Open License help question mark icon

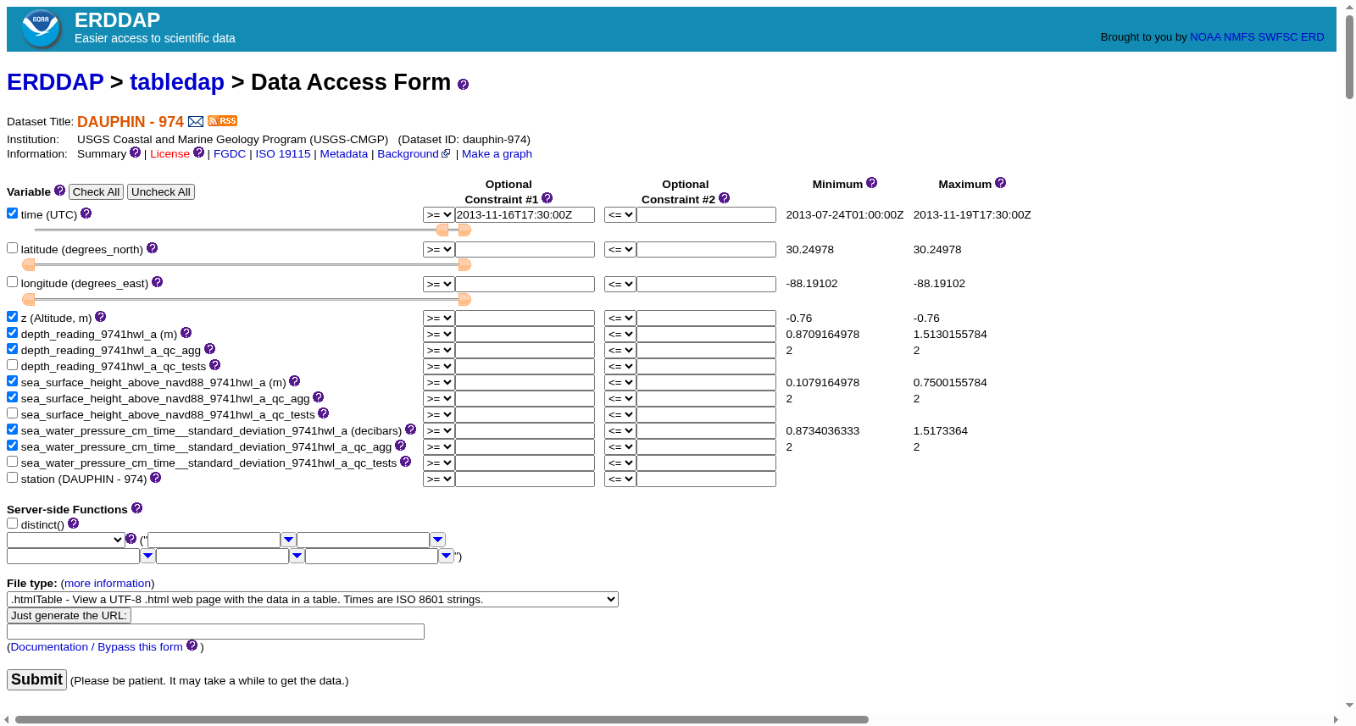coord(198,152)
